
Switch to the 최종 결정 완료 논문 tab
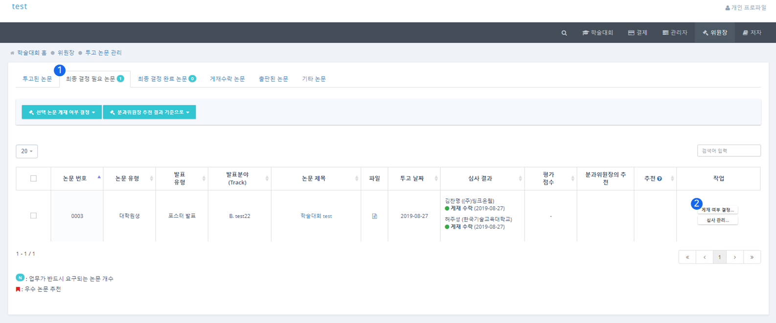tap(167, 79)
